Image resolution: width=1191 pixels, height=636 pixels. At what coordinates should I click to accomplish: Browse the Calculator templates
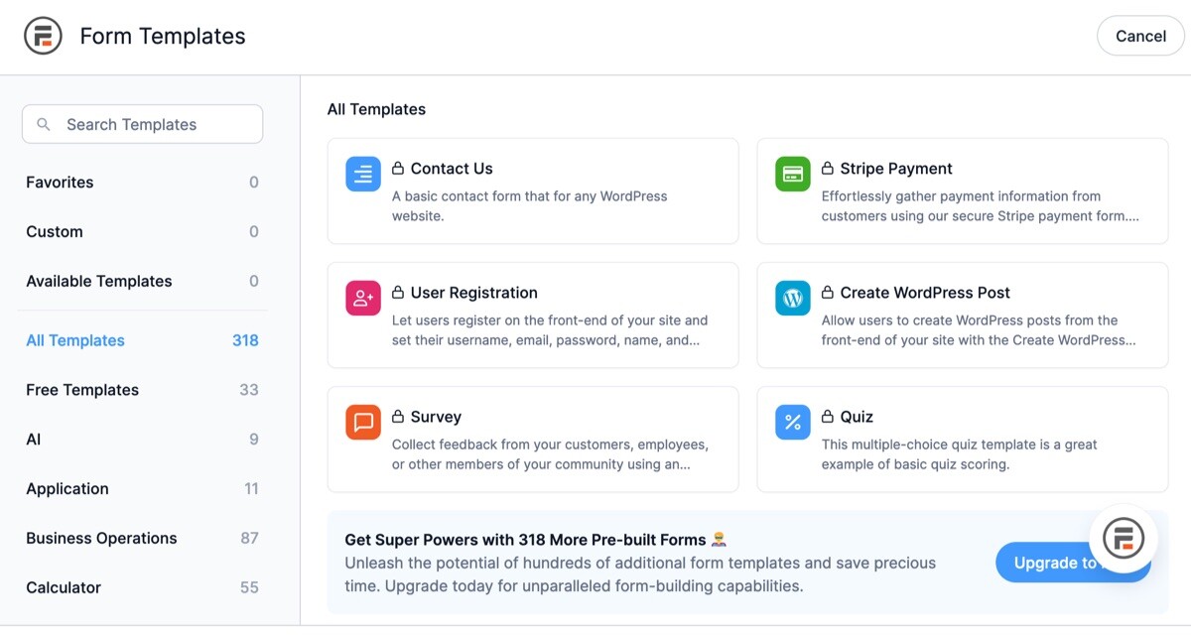64,587
